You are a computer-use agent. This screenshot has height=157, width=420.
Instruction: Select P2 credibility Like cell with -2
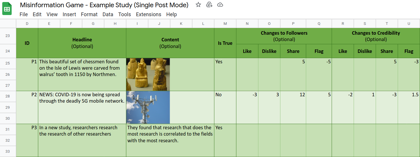coord(343,107)
